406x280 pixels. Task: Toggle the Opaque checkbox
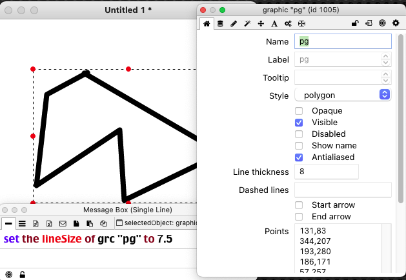click(x=299, y=111)
